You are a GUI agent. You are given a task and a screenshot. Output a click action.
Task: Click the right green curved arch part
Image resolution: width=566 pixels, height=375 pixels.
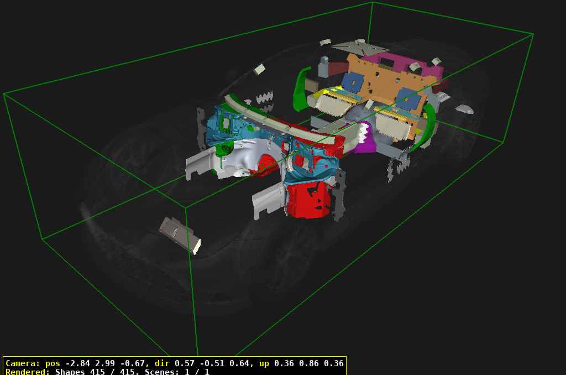click(x=428, y=125)
